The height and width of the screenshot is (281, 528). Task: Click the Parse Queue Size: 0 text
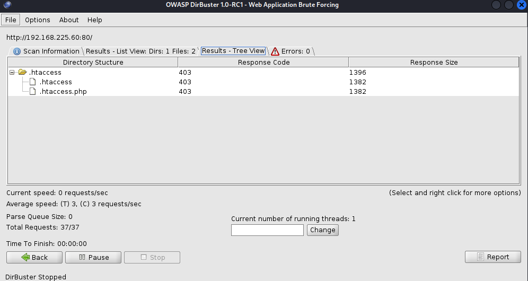click(x=39, y=217)
